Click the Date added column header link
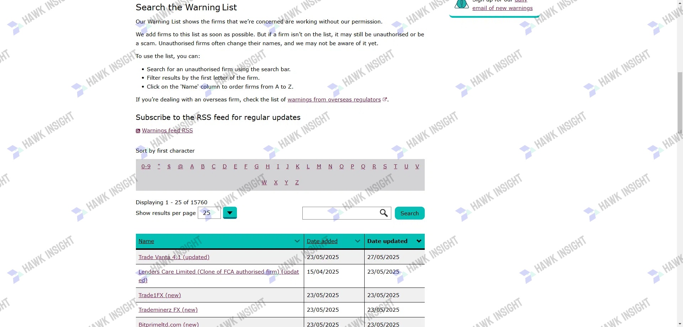683x327 pixels. point(322,241)
